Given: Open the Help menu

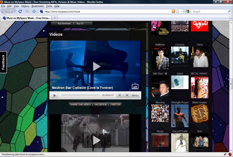Looking at the screenshot, I should point(57,6).
